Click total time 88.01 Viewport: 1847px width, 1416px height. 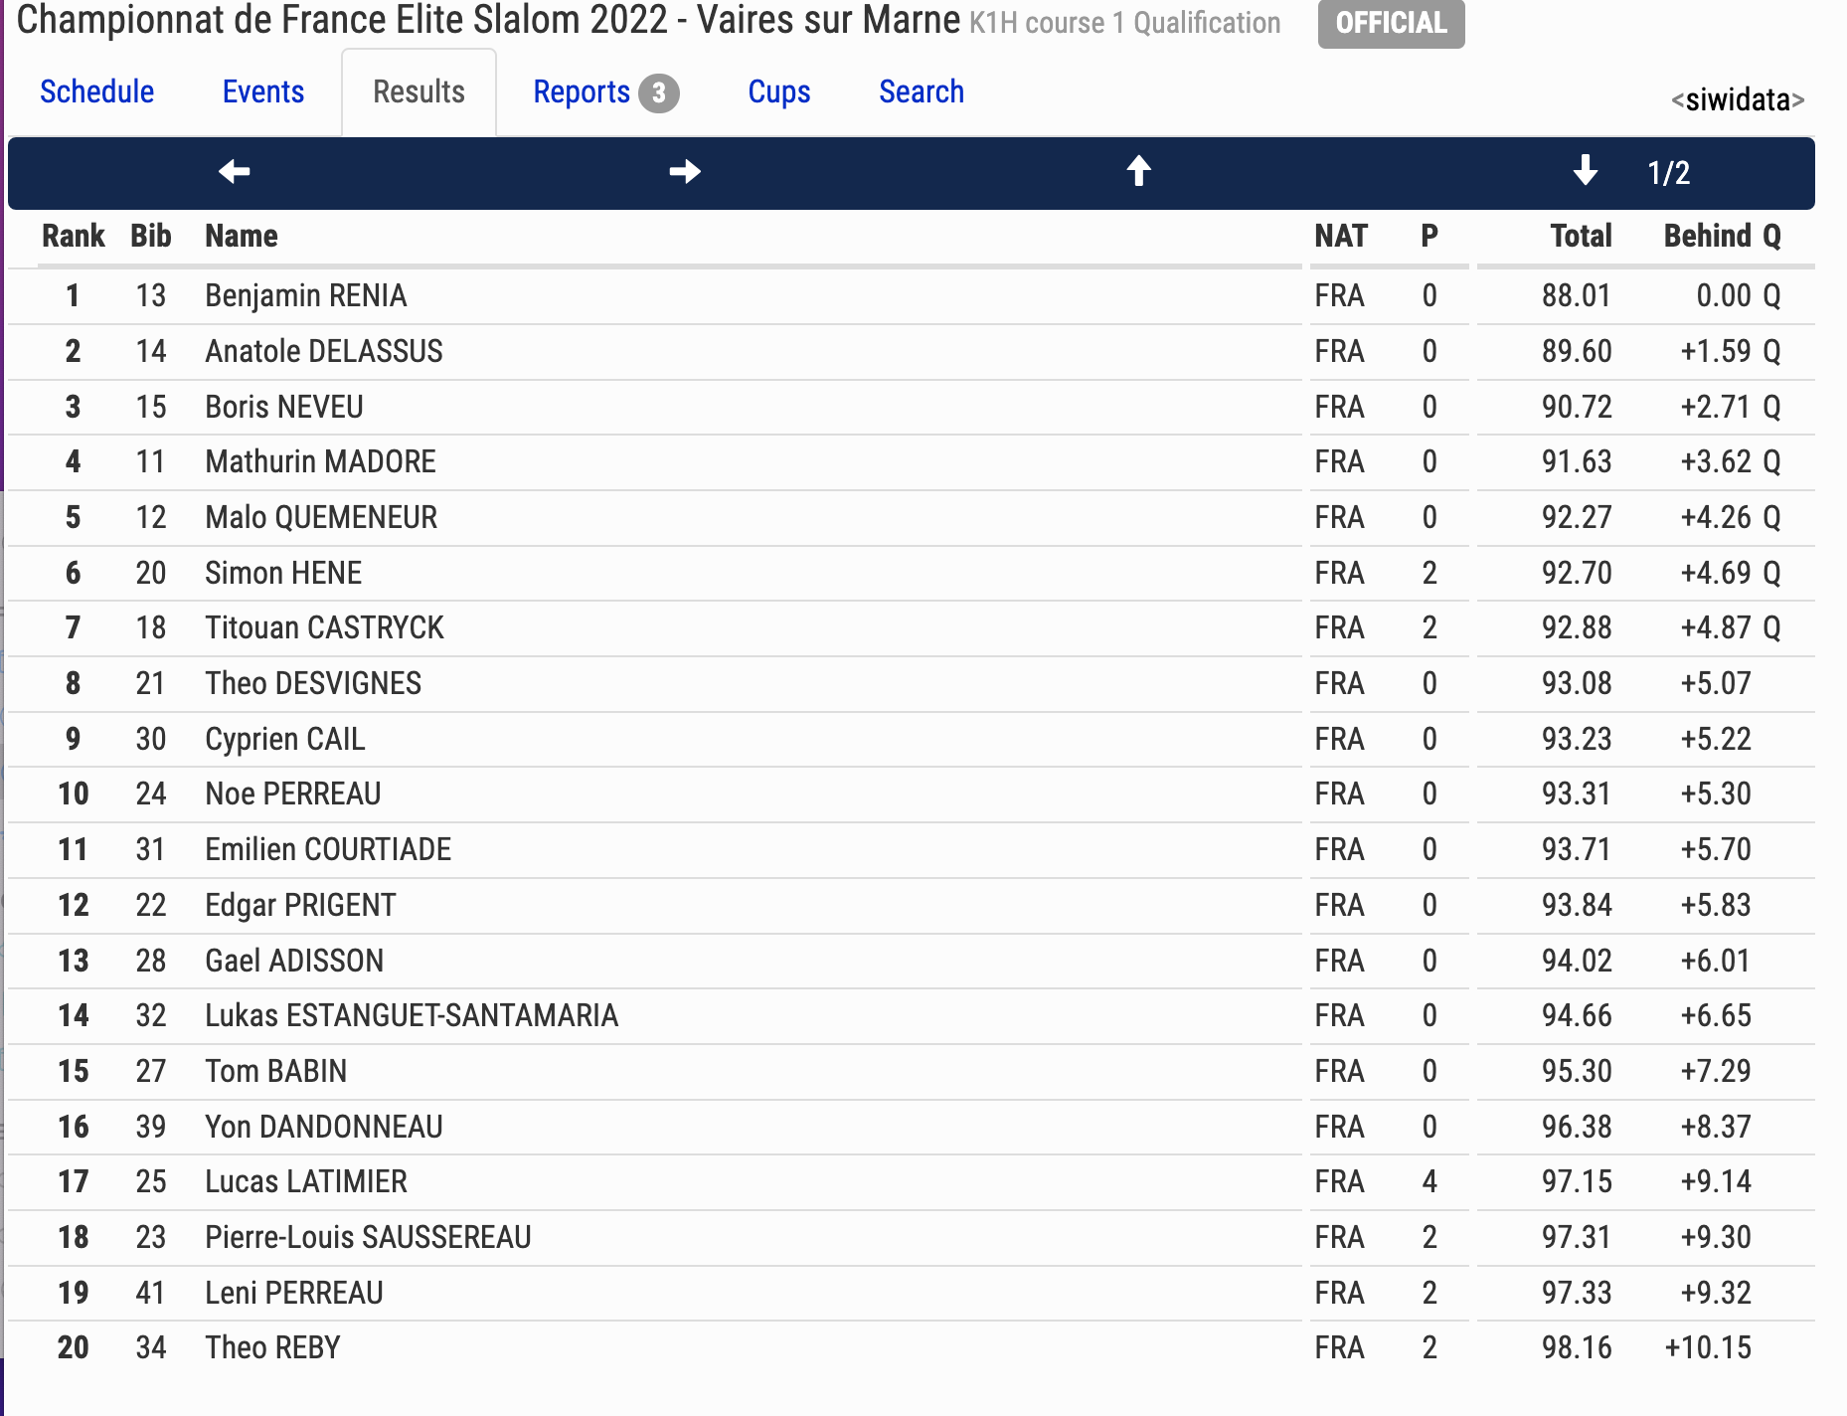point(1577,296)
